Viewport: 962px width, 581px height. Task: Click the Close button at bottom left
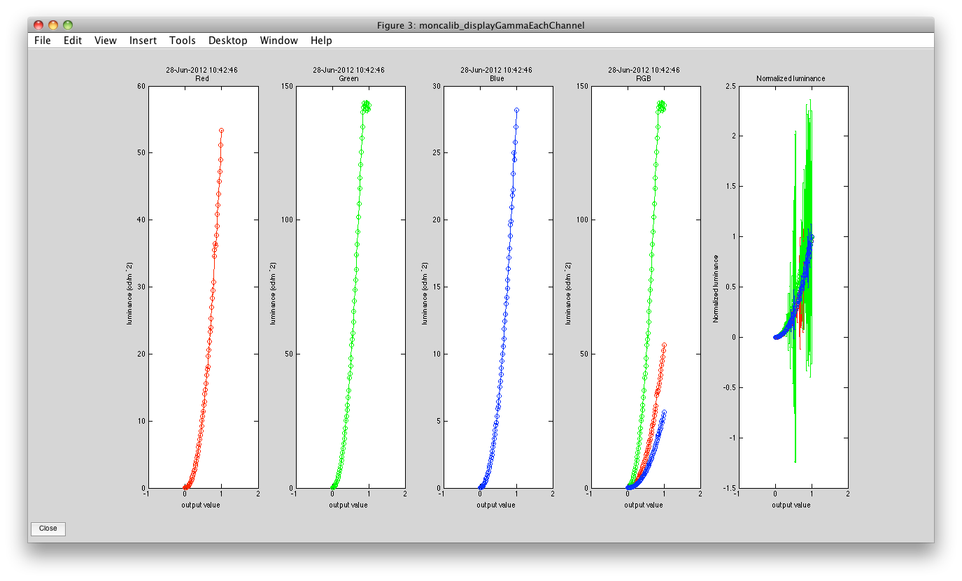click(48, 529)
